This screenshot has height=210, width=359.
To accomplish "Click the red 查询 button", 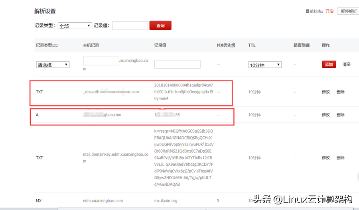I will tap(160, 26).
